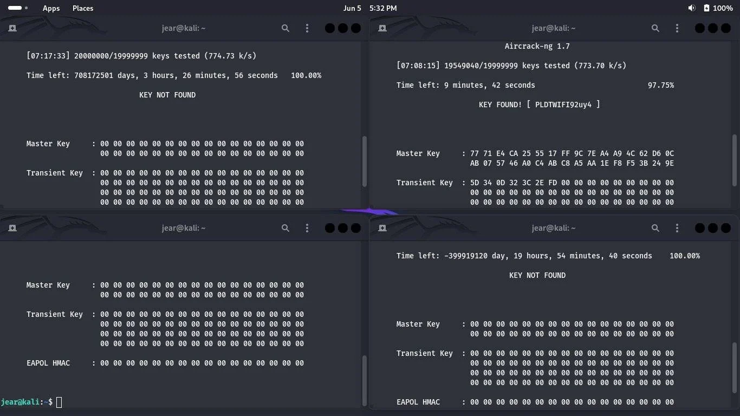
Task: Open new tab in bottom-left terminal
Action: point(12,228)
